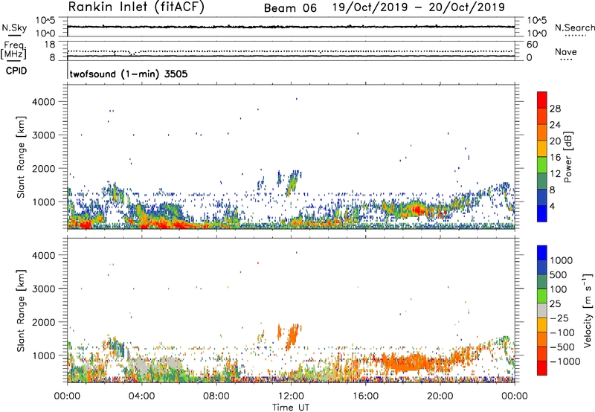Click the '1000' range tick on the power panel
Image resolution: width=595 pixels, height=412 pixels.
[x=44, y=202]
